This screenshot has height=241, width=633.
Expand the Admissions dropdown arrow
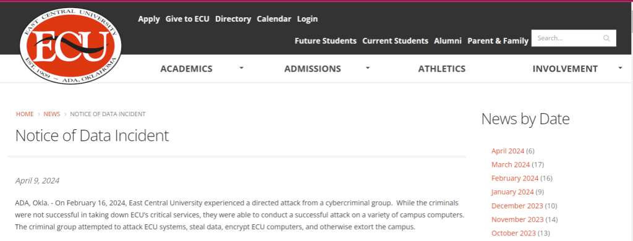(367, 68)
